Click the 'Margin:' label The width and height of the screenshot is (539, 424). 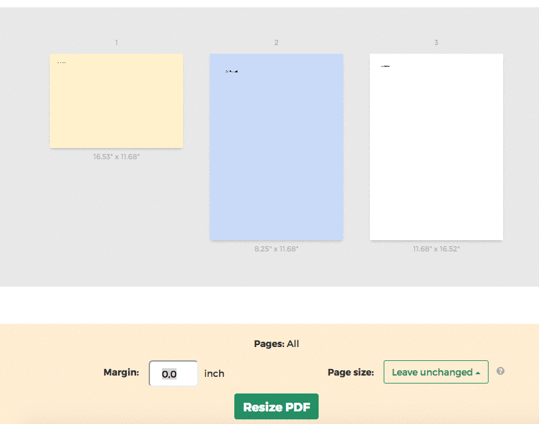click(x=121, y=373)
